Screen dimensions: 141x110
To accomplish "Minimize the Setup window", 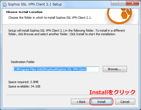I will pyautogui.click(x=115, y=4).
